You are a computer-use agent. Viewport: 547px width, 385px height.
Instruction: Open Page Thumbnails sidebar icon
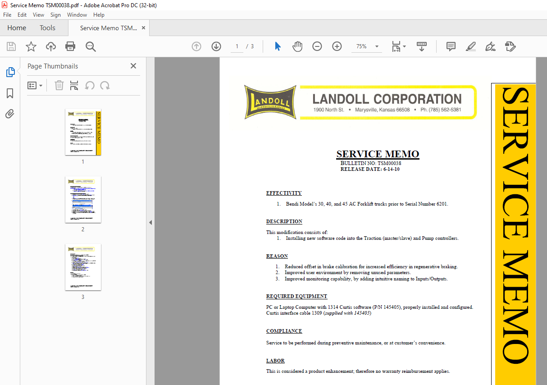10,72
